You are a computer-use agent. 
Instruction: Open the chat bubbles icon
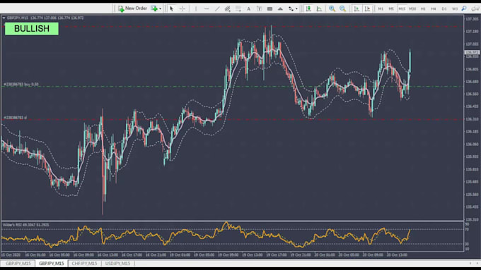tap(475, 8)
